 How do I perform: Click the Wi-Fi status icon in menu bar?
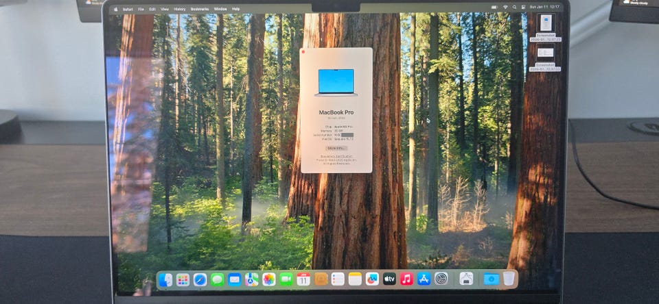[x=505, y=7]
